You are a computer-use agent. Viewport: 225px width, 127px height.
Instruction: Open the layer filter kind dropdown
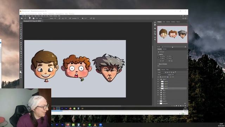pos(161,72)
